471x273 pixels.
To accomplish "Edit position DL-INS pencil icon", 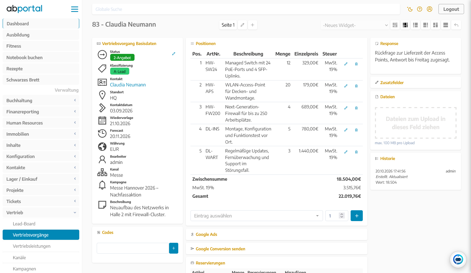I will [346, 130].
